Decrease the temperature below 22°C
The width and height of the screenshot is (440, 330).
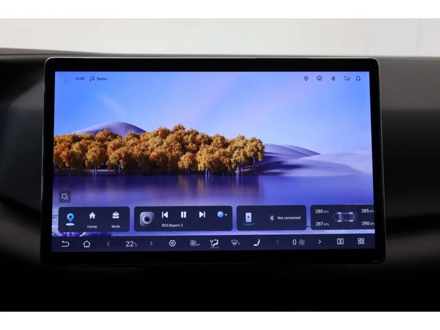108,244
